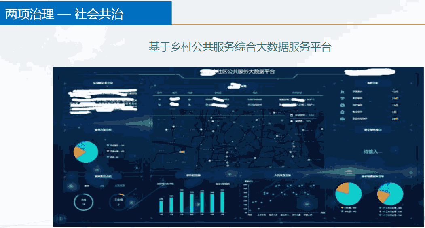Select the first highlighted tab above the ring gauges
This screenshot has height=228, width=425.
(87, 186)
